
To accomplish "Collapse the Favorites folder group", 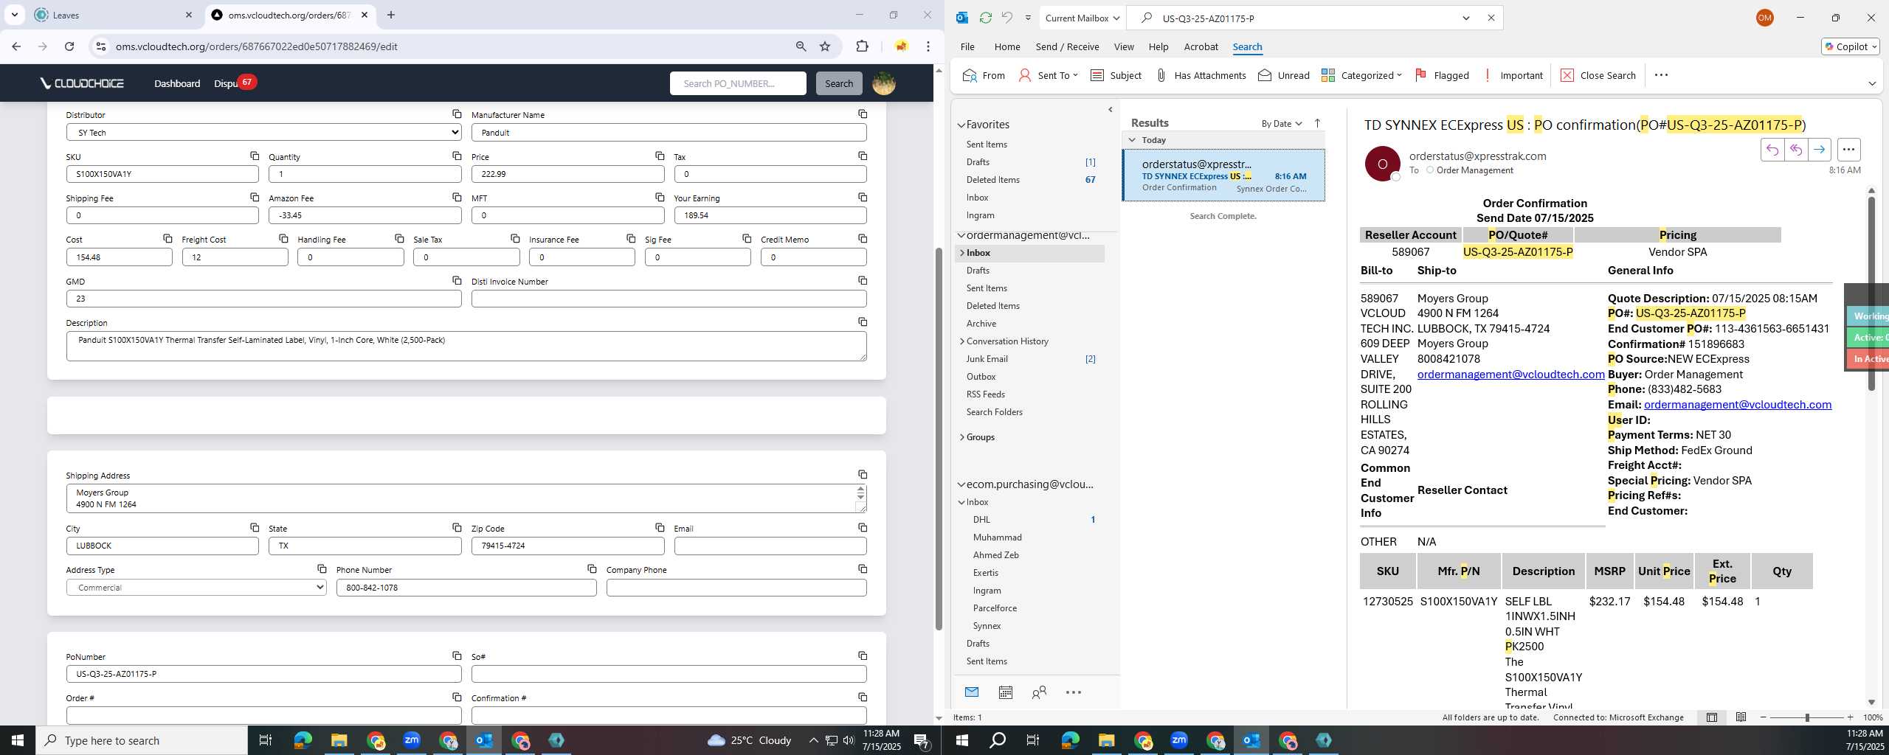I will coord(961,125).
